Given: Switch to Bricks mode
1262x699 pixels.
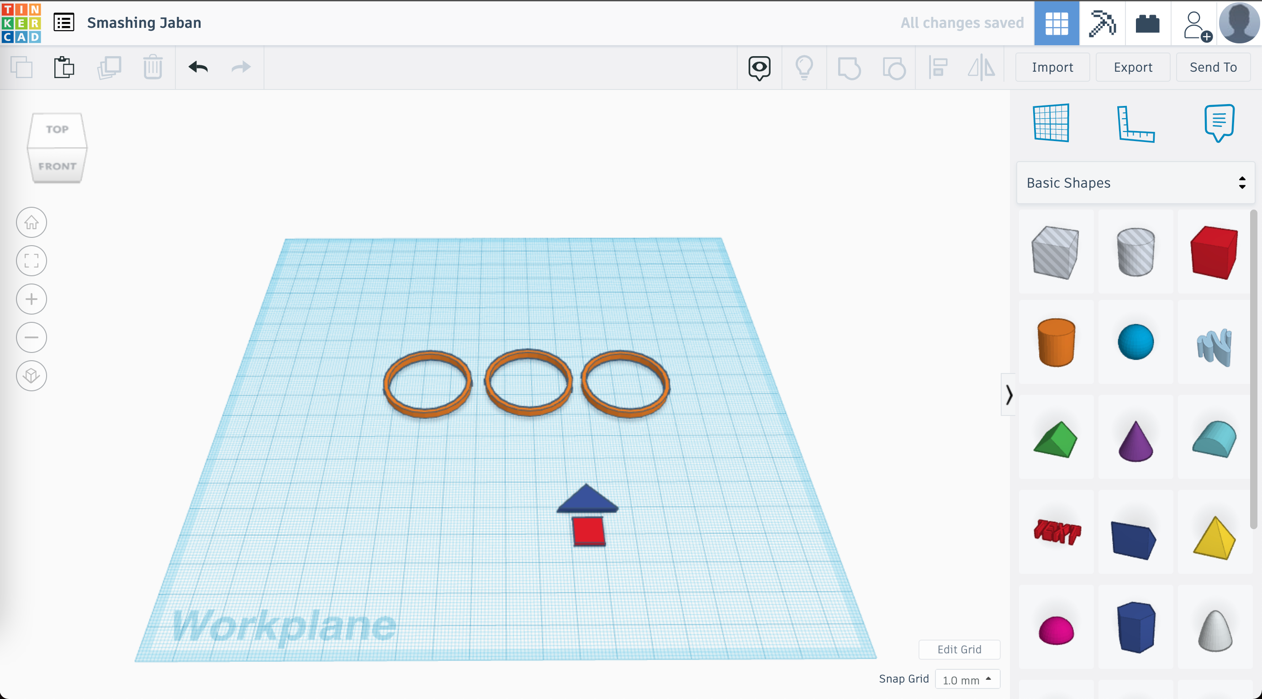Looking at the screenshot, I should 1147,23.
